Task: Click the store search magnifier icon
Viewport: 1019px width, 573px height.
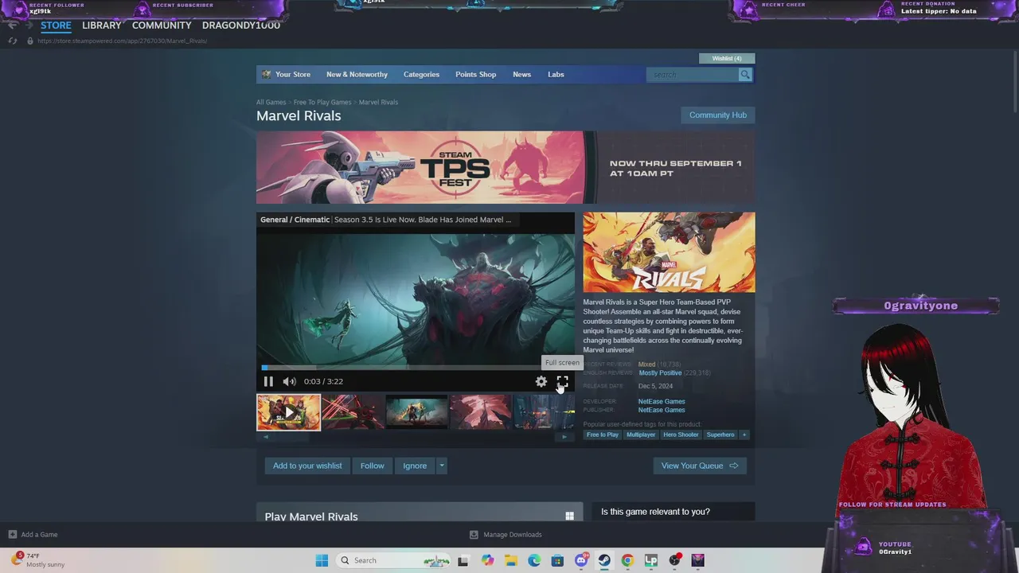Action: (745, 74)
